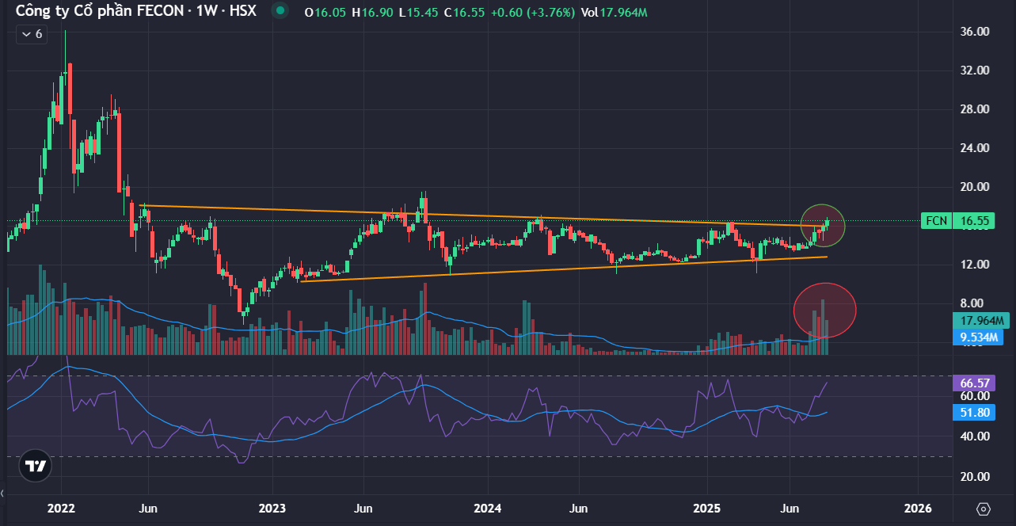
Task: Click the TradingView logo icon
Action: [x=34, y=467]
